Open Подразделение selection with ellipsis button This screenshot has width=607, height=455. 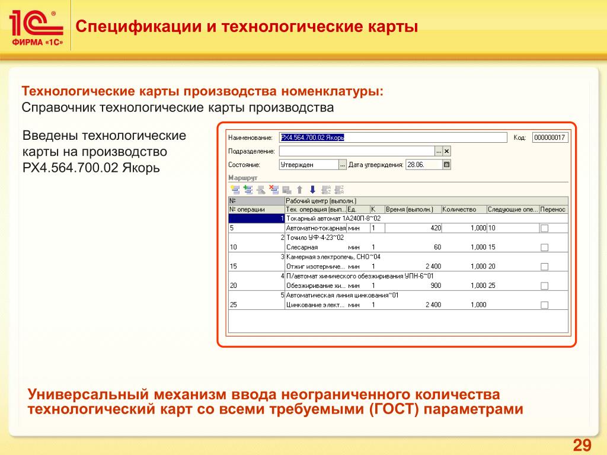pyautogui.click(x=438, y=151)
